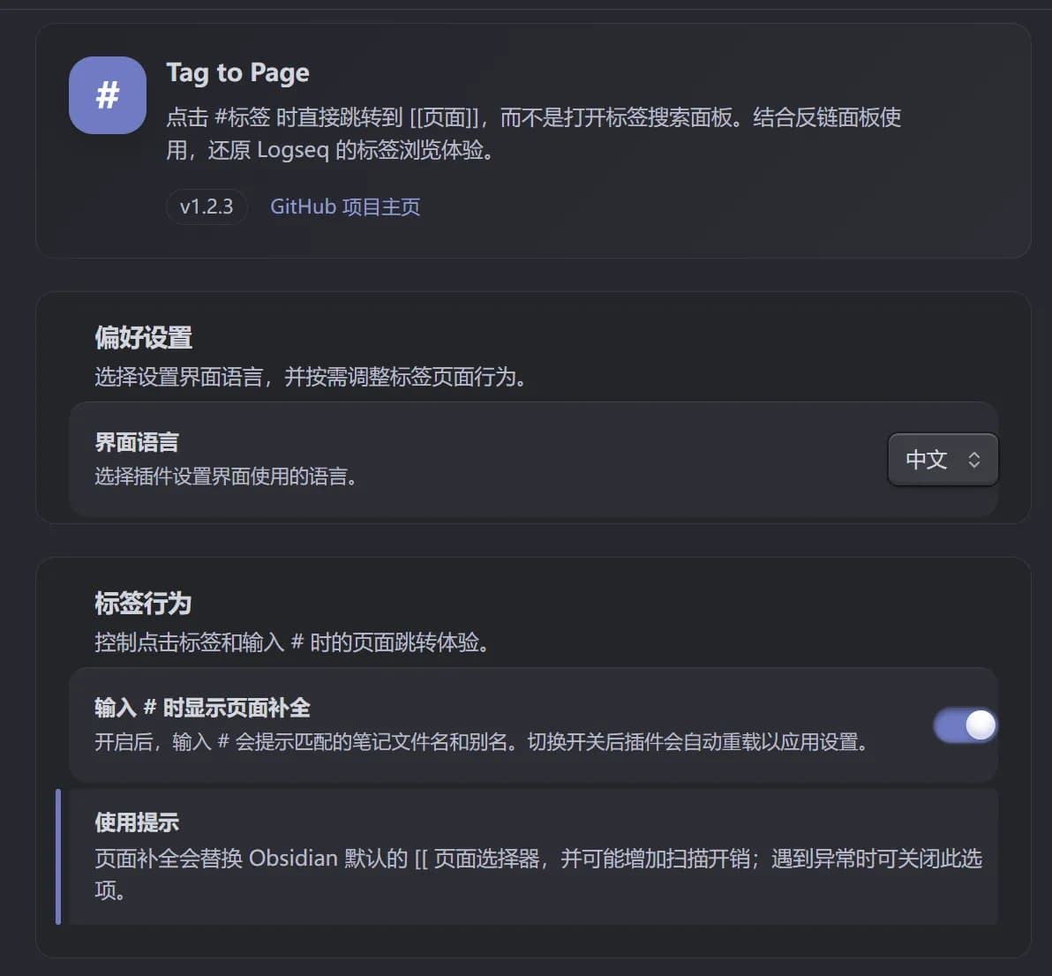
Task: Click the Tag to Page title
Action: point(237,73)
